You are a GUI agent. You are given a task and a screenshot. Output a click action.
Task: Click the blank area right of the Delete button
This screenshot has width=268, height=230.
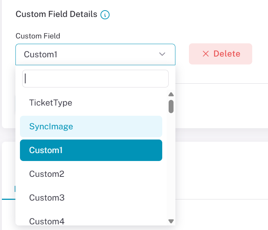pyautogui.click(x=260, y=54)
